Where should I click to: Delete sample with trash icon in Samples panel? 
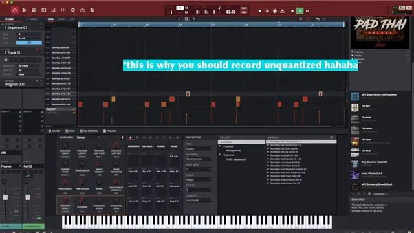pyautogui.click(x=332, y=137)
